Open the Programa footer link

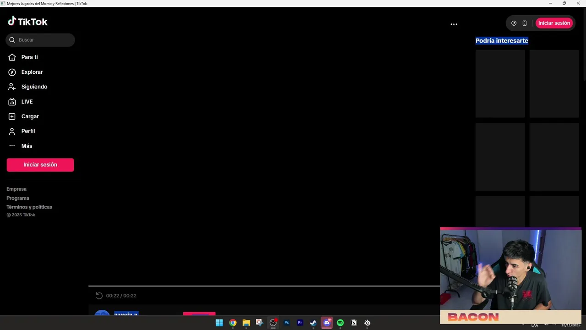pyautogui.click(x=18, y=198)
